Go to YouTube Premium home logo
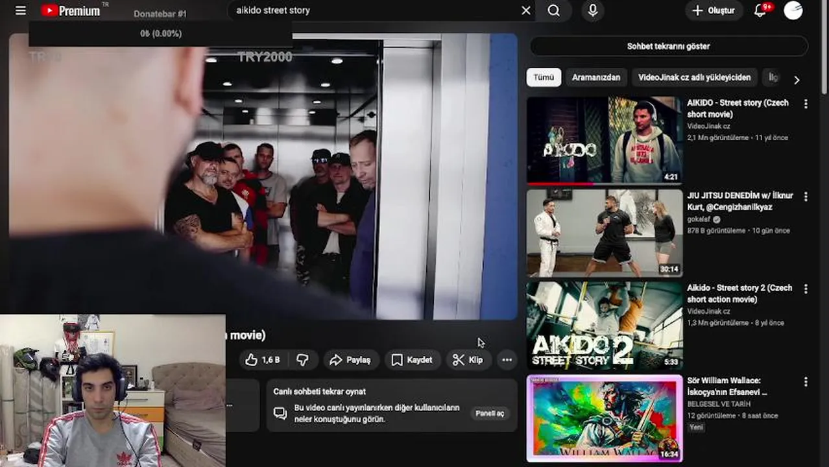Image resolution: width=829 pixels, height=467 pixels. tap(71, 10)
